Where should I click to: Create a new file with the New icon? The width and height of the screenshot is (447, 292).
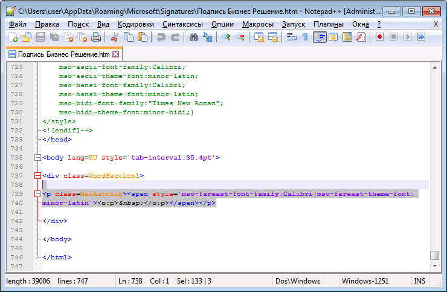[13, 37]
